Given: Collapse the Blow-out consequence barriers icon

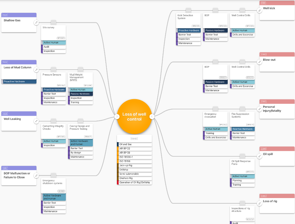Looking at the screenshot, I should pos(260,62).
